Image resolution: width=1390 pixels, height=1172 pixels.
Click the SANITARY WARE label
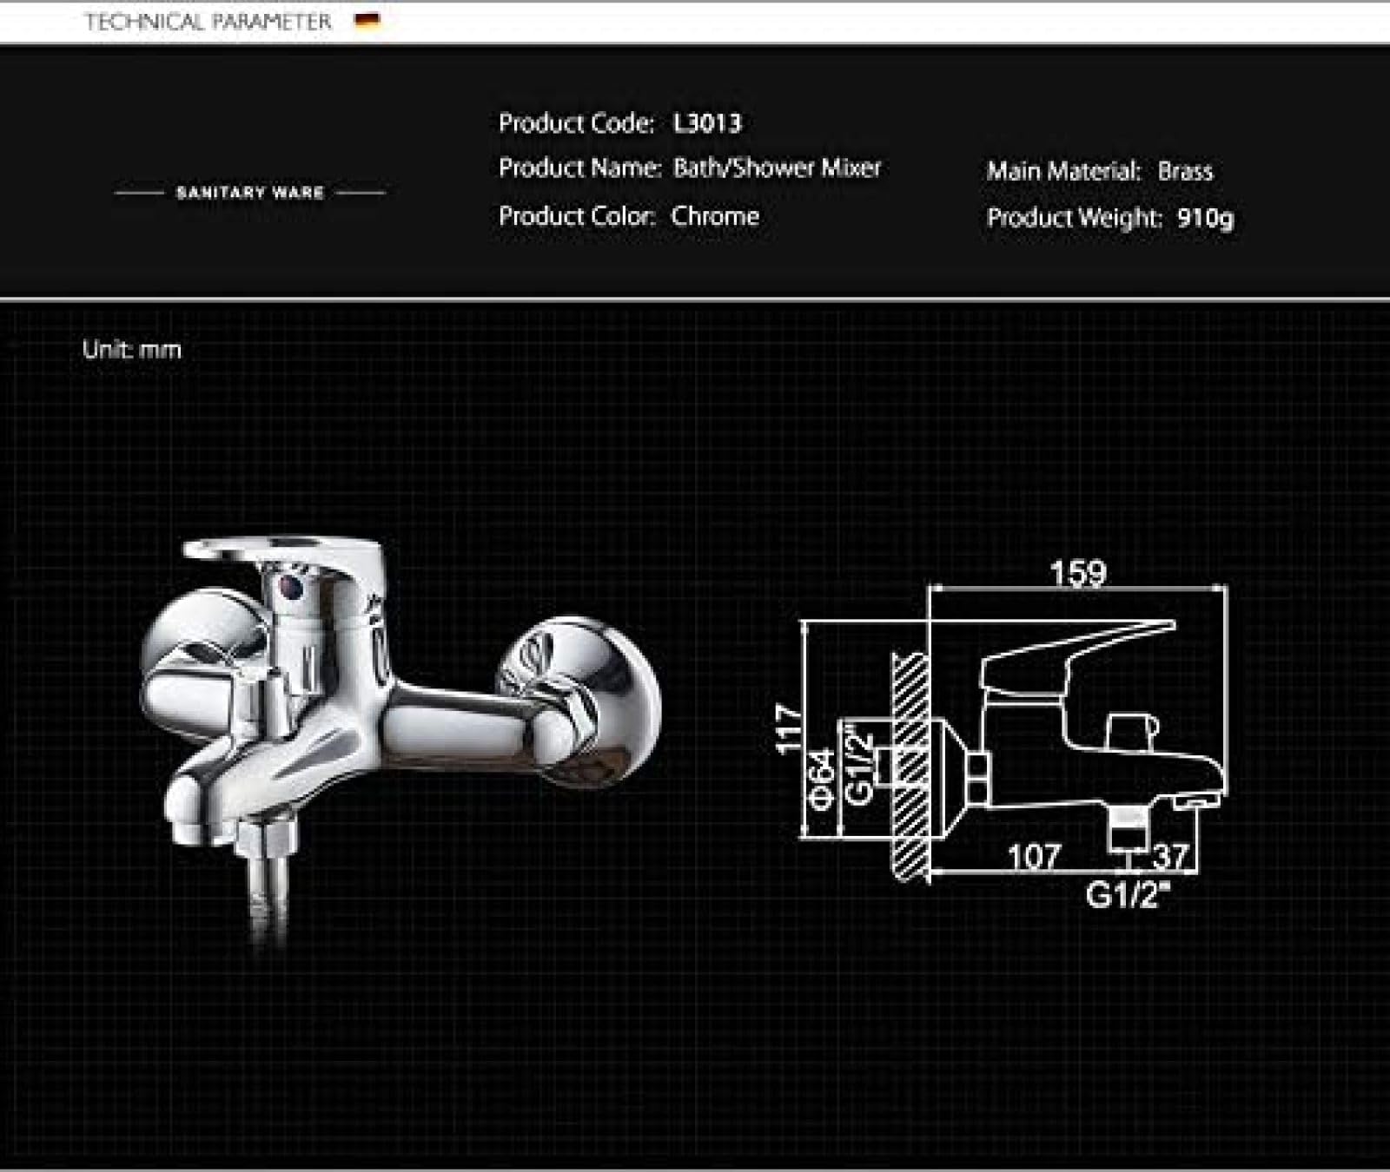pyautogui.click(x=250, y=192)
